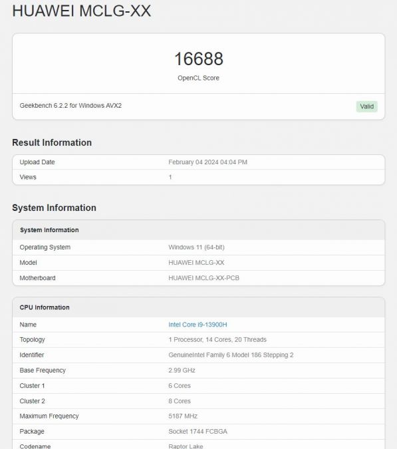Click the Cluster 2 8 Cores row
This screenshot has height=449, width=397.
point(198,401)
